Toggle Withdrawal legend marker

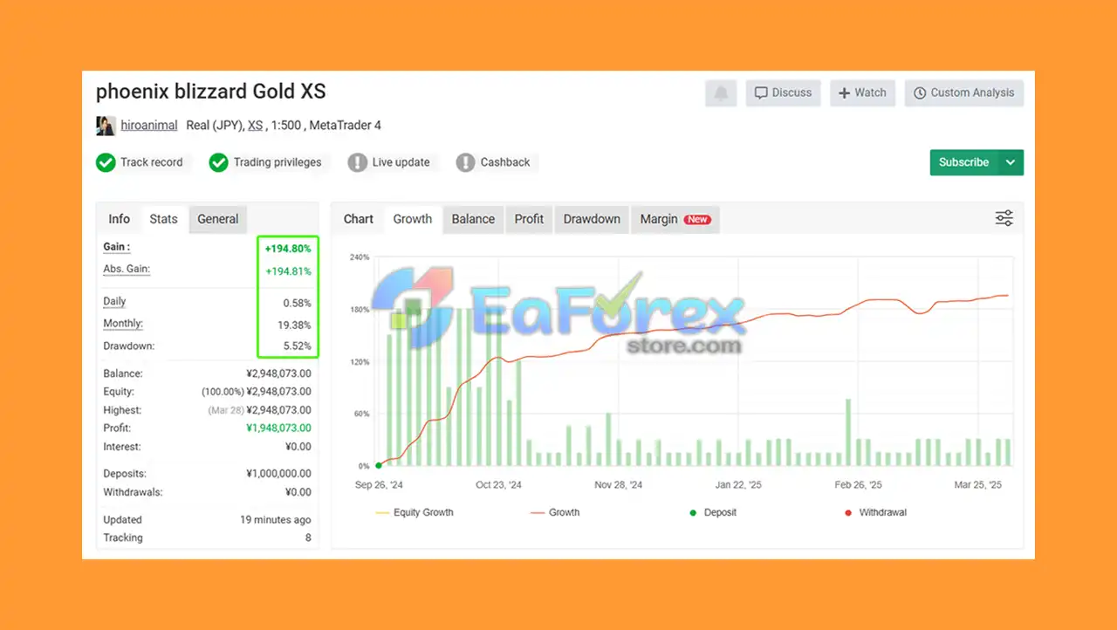click(x=875, y=512)
